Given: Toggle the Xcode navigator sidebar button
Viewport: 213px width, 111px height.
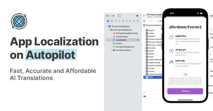Looking at the screenshot, I should click(119, 16).
